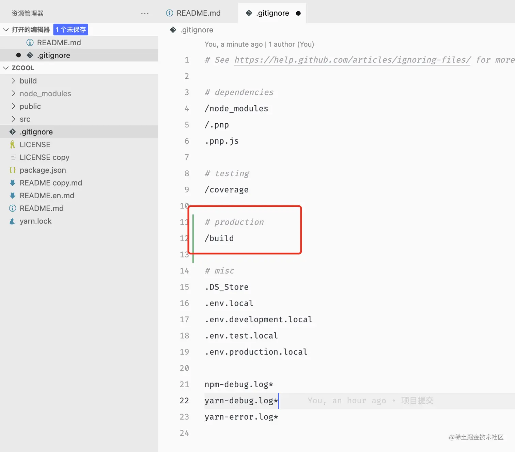Click the unsaved dot on .gitignore tab
515x452 pixels.
coord(298,13)
